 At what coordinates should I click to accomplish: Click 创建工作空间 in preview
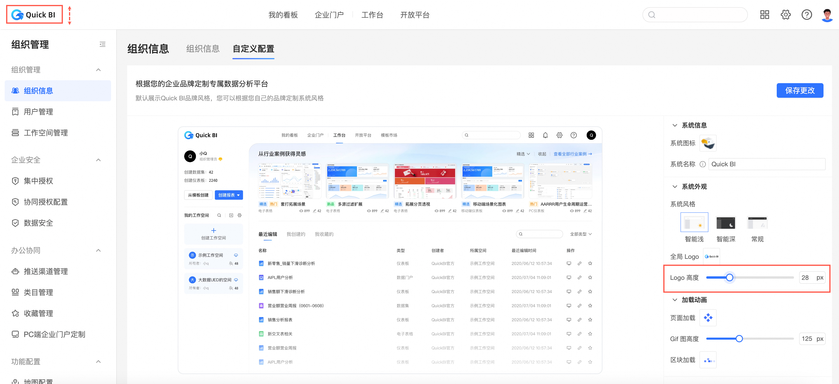213,234
